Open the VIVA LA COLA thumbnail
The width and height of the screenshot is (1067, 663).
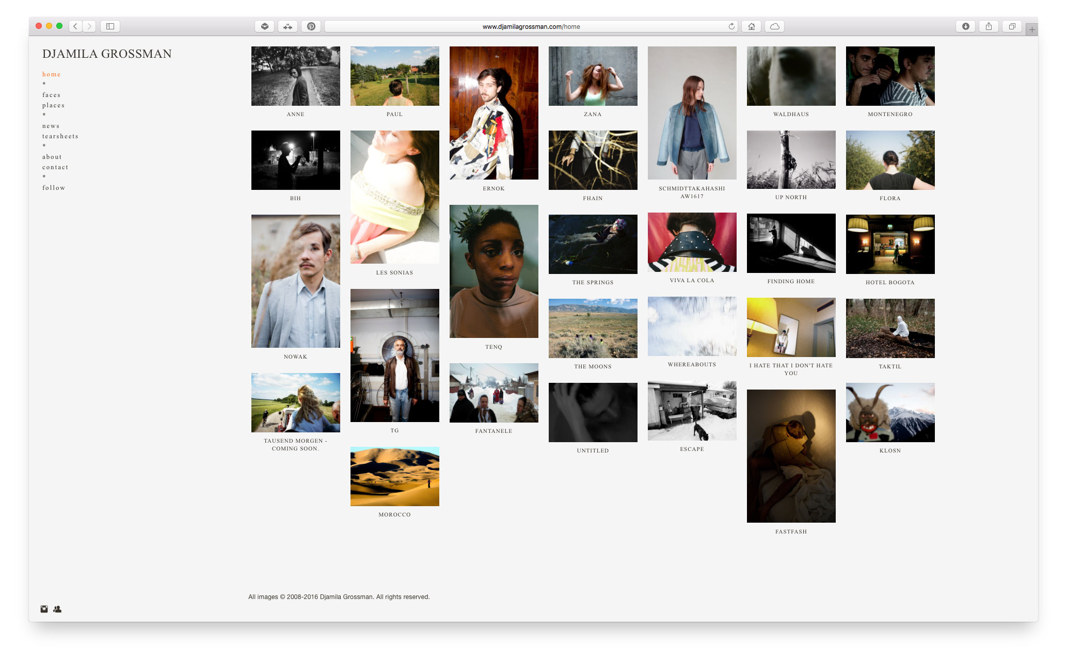(692, 242)
